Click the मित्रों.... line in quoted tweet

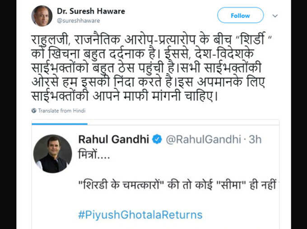[94, 155]
